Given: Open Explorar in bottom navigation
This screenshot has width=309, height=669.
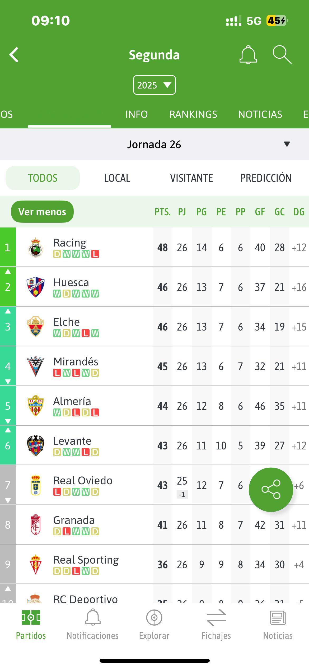Looking at the screenshot, I should [154, 625].
